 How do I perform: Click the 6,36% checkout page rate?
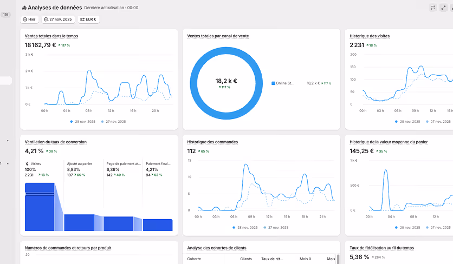coord(113,169)
